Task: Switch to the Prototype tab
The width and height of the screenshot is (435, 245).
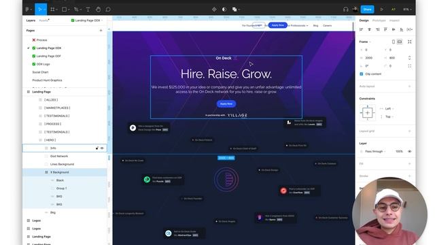Action: (379, 20)
